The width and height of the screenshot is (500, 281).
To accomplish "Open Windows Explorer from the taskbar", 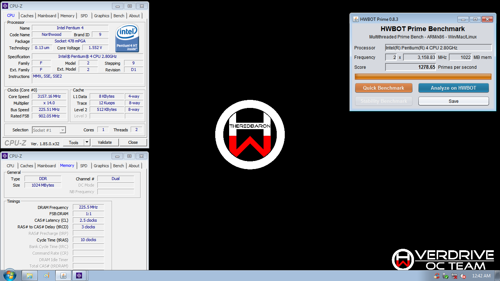I will (30, 276).
